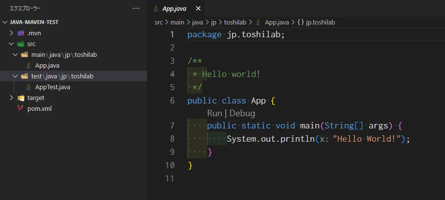Screen dimensions: 445x200
Task: Click Java icon beside AppTest.java in tree
Action: [28, 87]
